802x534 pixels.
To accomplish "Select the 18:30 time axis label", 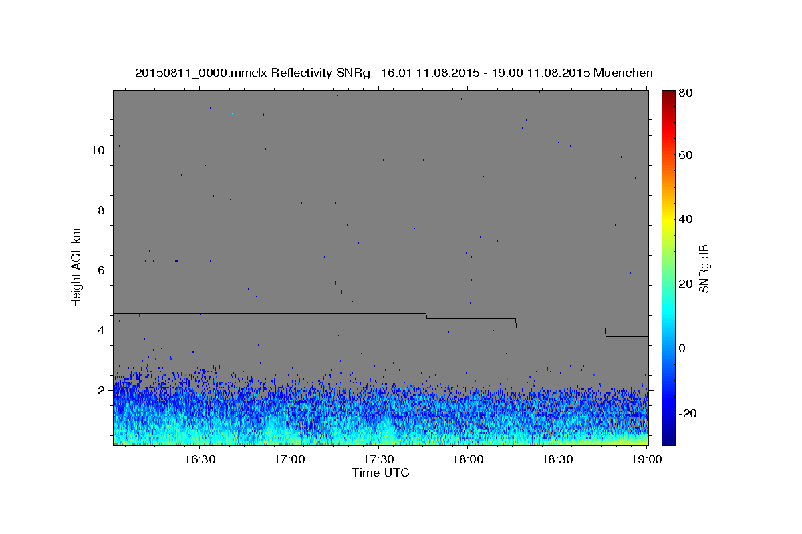I will tap(557, 459).
